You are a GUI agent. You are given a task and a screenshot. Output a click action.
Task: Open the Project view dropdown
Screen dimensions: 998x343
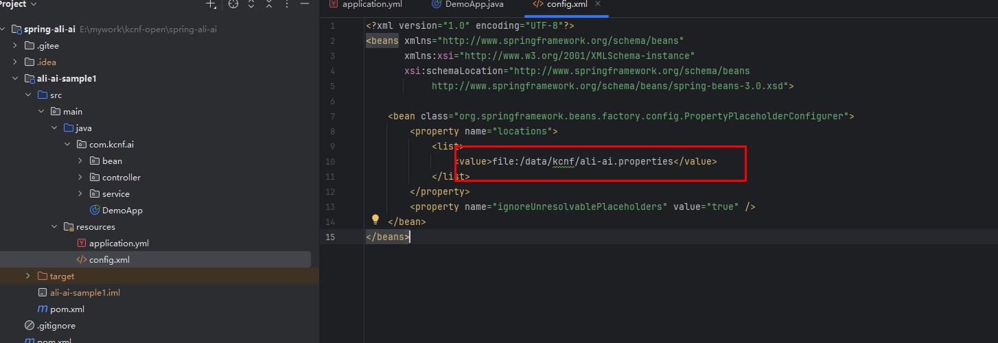(32, 4)
